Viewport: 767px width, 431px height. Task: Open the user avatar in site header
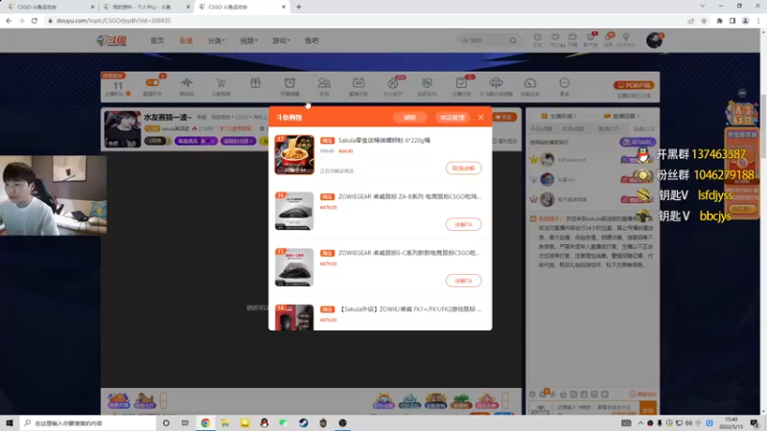coord(654,40)
